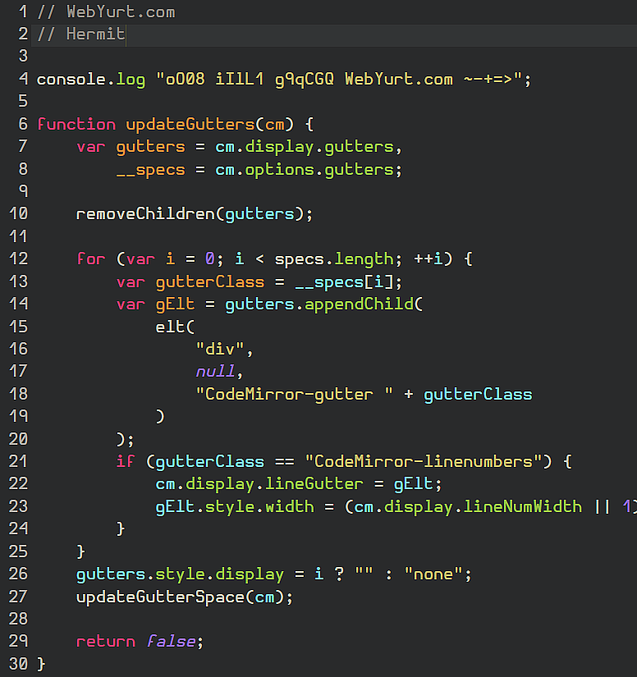Viewport: 637px width, 677px height.
Task: Click the '// Hermit' comment text
Action: tap(81, 34)
